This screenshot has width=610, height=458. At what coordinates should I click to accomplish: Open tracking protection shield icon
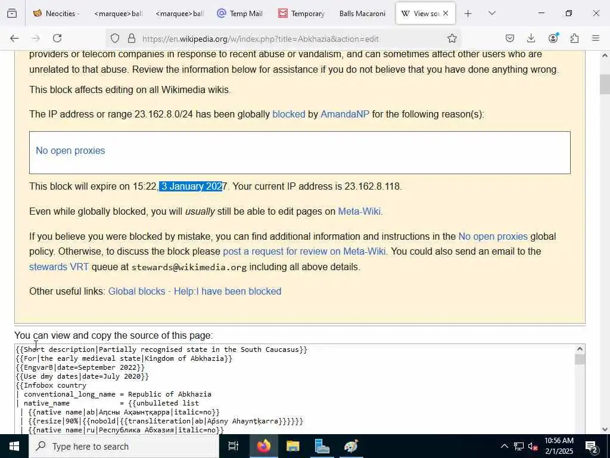pos(115,38)
